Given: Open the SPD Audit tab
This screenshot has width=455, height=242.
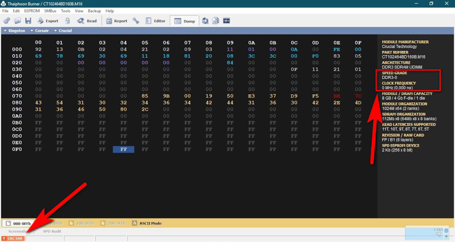Looking at the screenshot, I should coord(52,231).
